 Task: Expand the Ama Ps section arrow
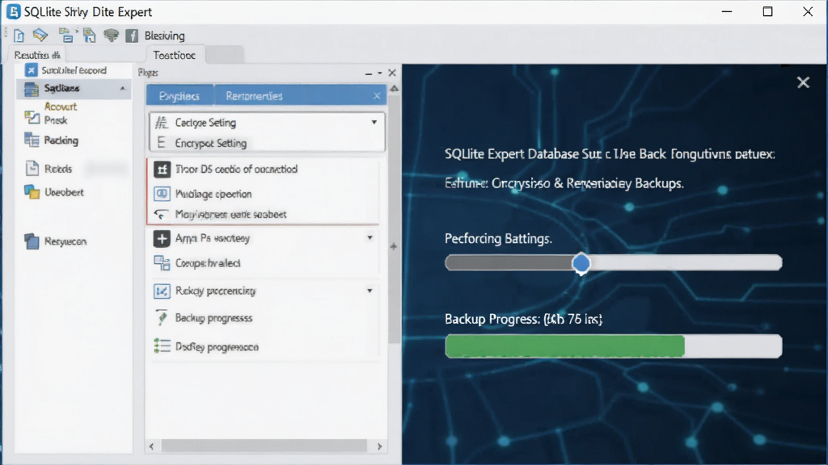pos(370,238)
